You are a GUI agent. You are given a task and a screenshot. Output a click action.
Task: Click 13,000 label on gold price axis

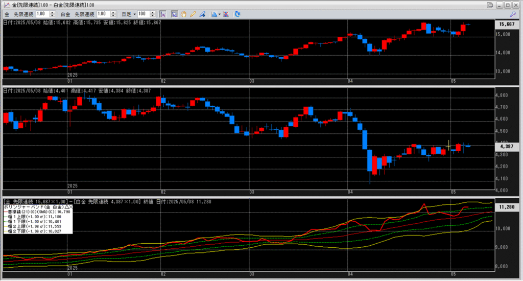(x=503, y=72)
